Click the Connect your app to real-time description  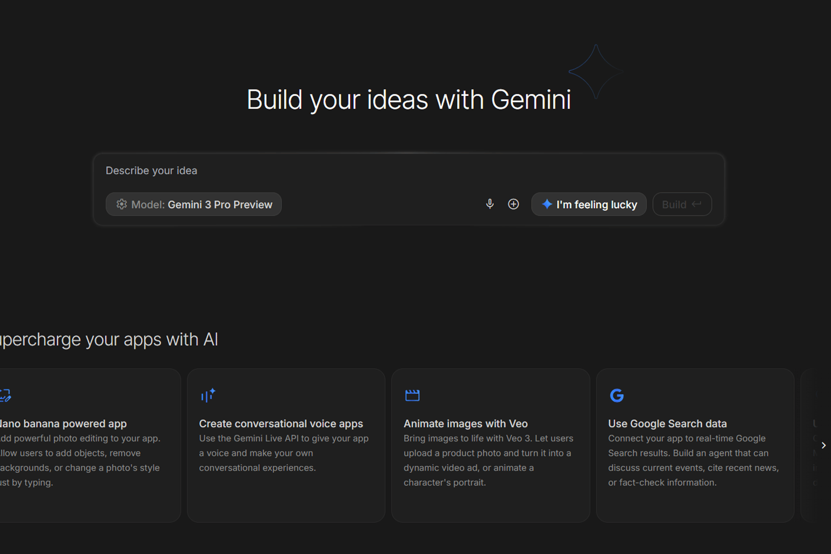click(694, 460)
